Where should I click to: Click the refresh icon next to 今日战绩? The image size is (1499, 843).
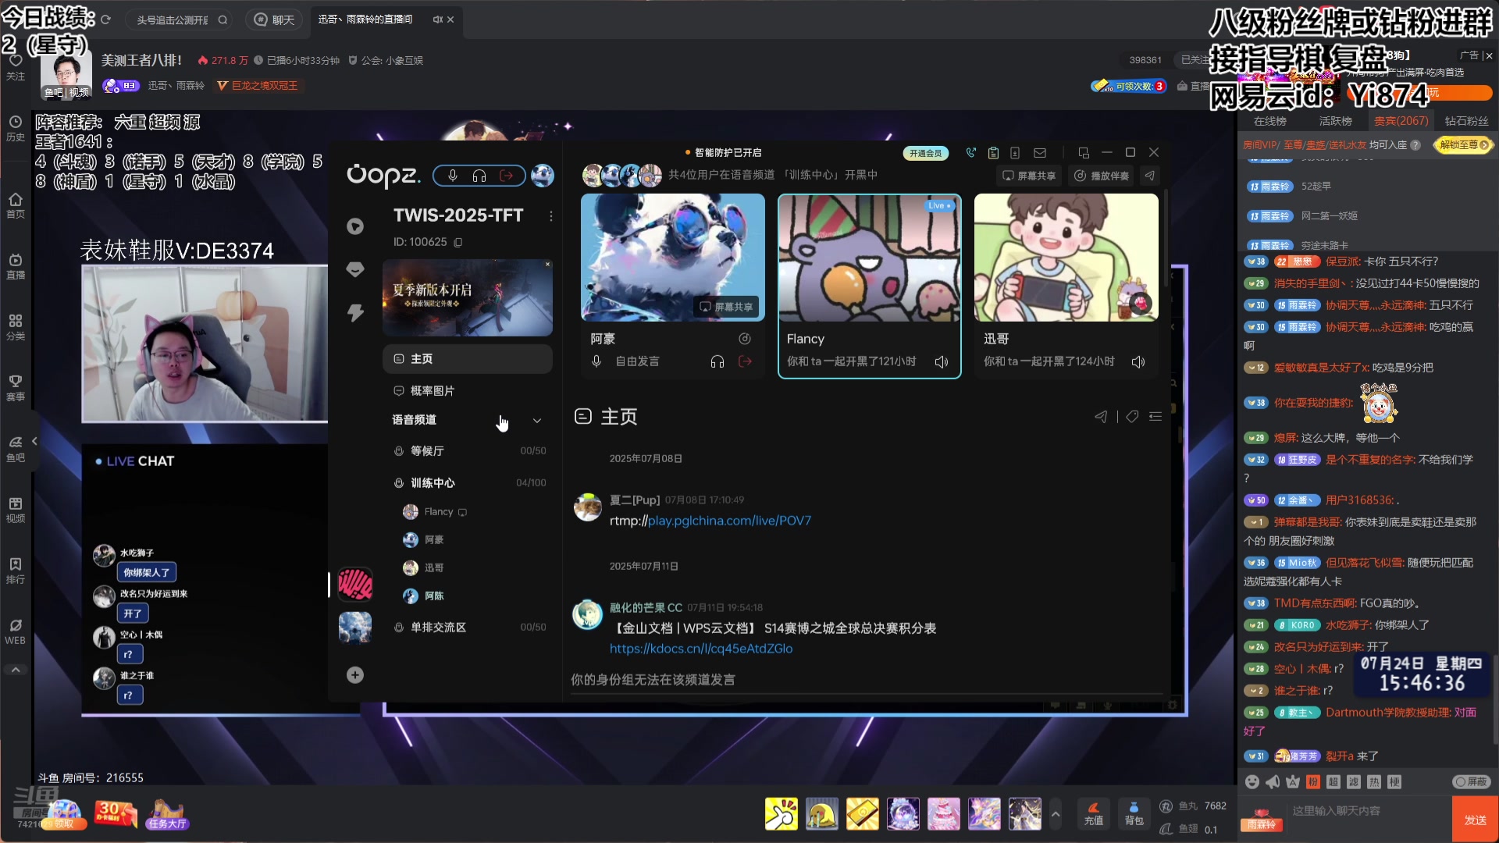click(x=105, y=20)
